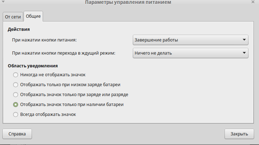Click the arrow of the power button dropdown
The width and height of the screenshot is (259, 145).
[244, 40]
